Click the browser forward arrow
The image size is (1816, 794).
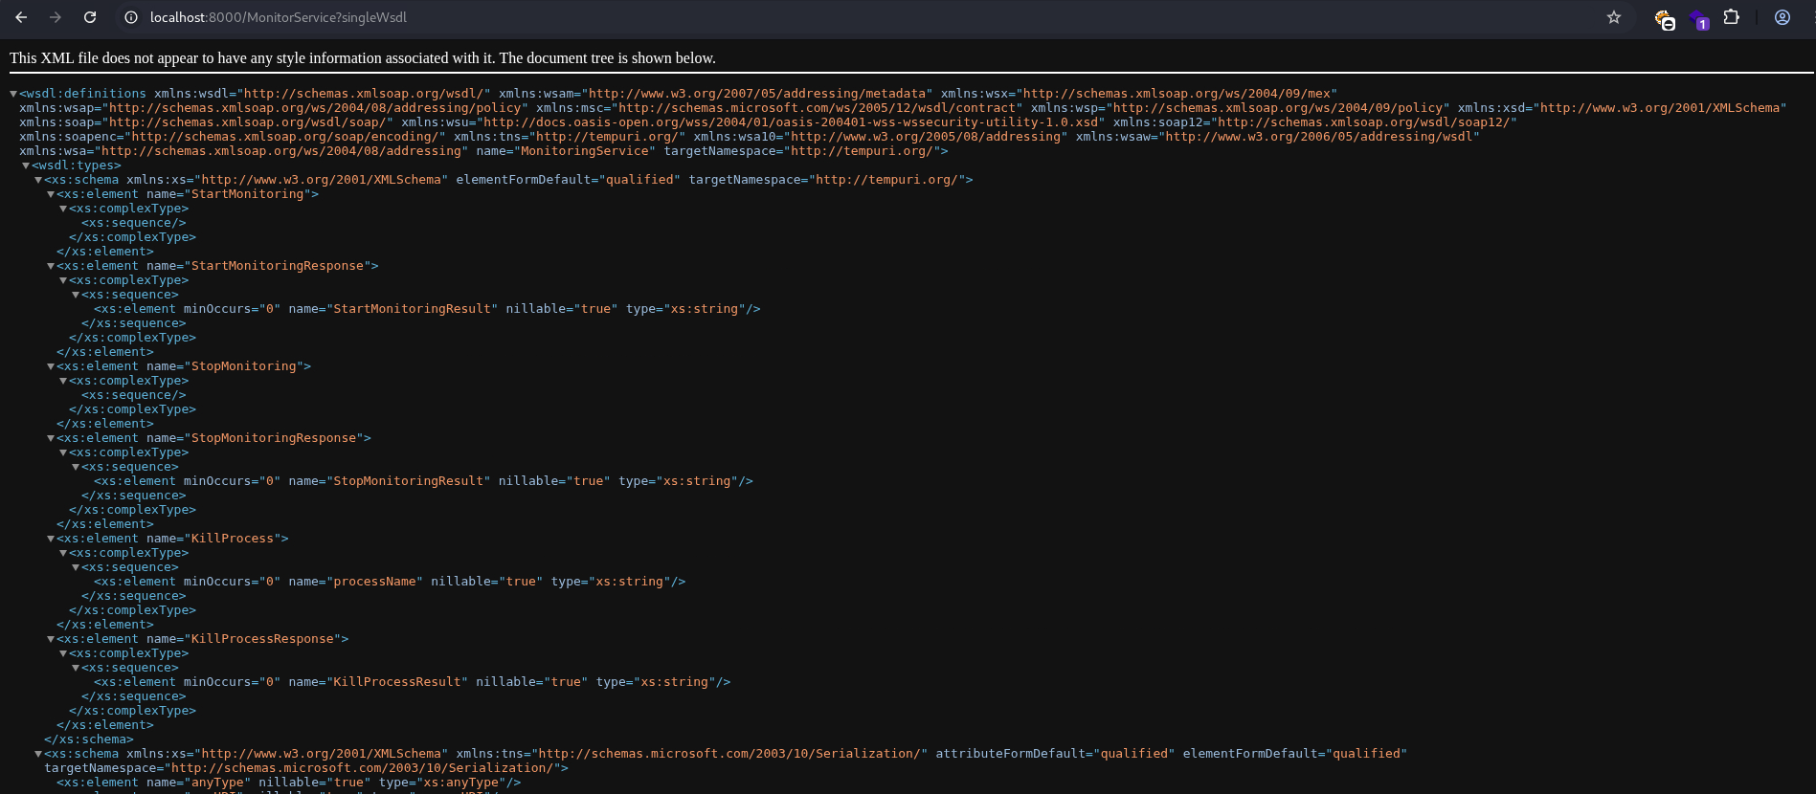56,17
